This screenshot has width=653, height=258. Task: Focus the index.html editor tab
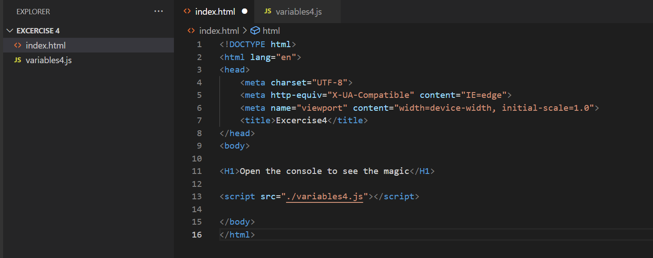point(215,11)
